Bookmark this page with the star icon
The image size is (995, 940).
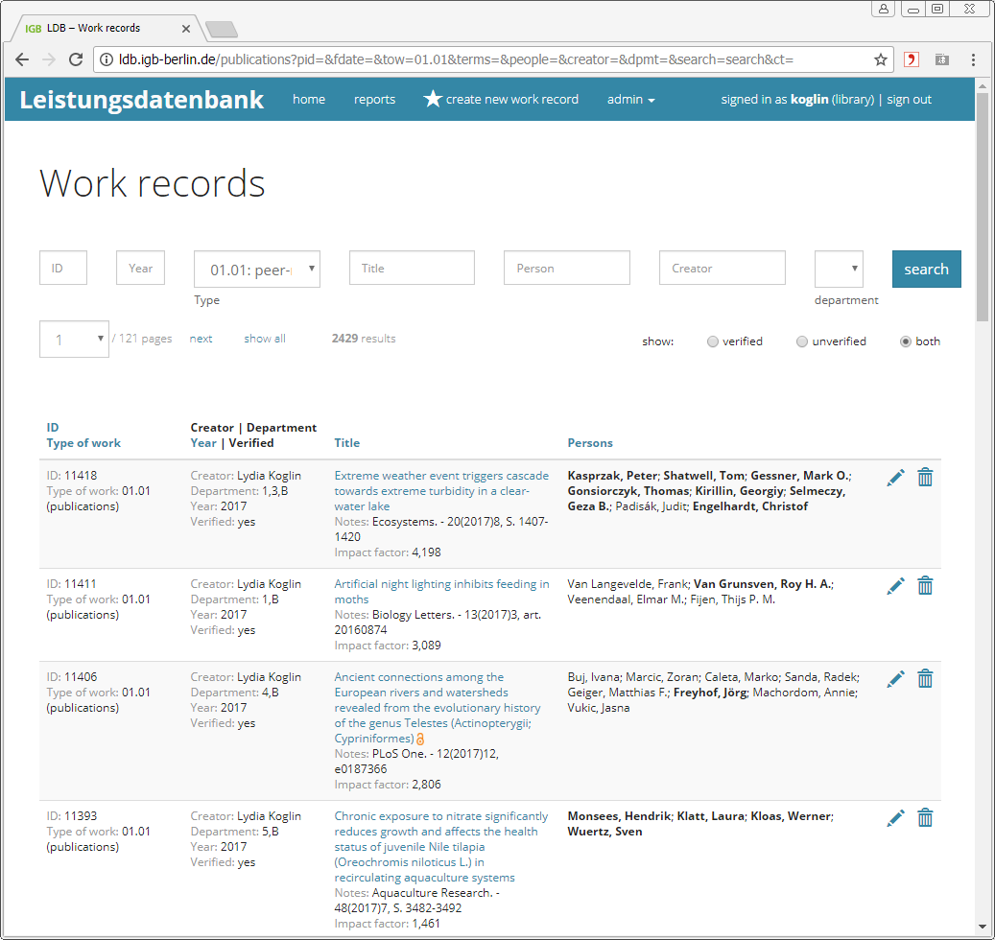[880, 59]
